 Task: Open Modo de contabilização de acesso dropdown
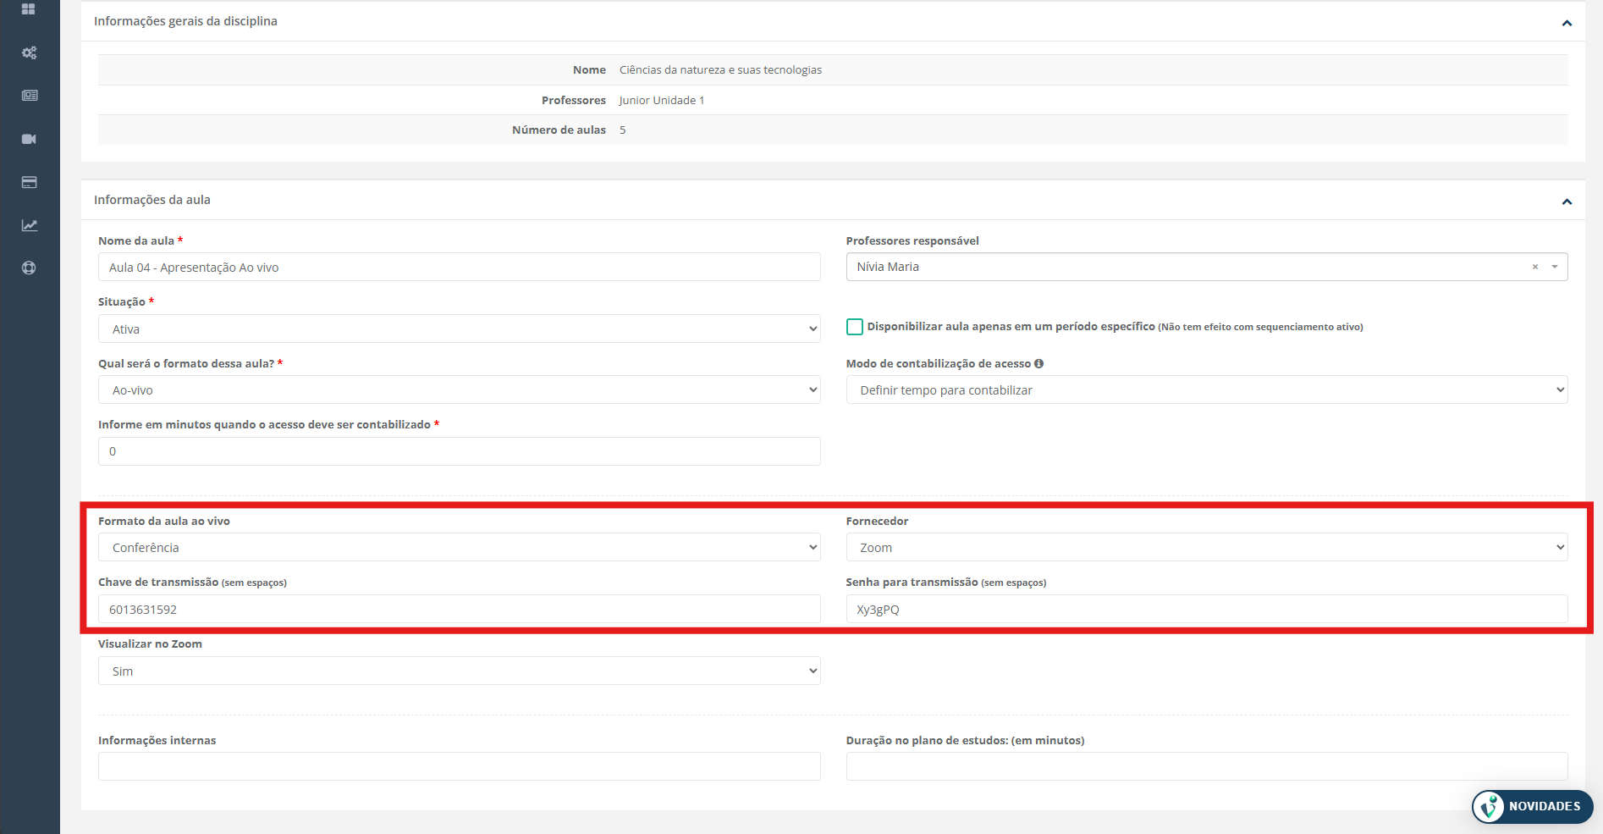point(1207,389)
